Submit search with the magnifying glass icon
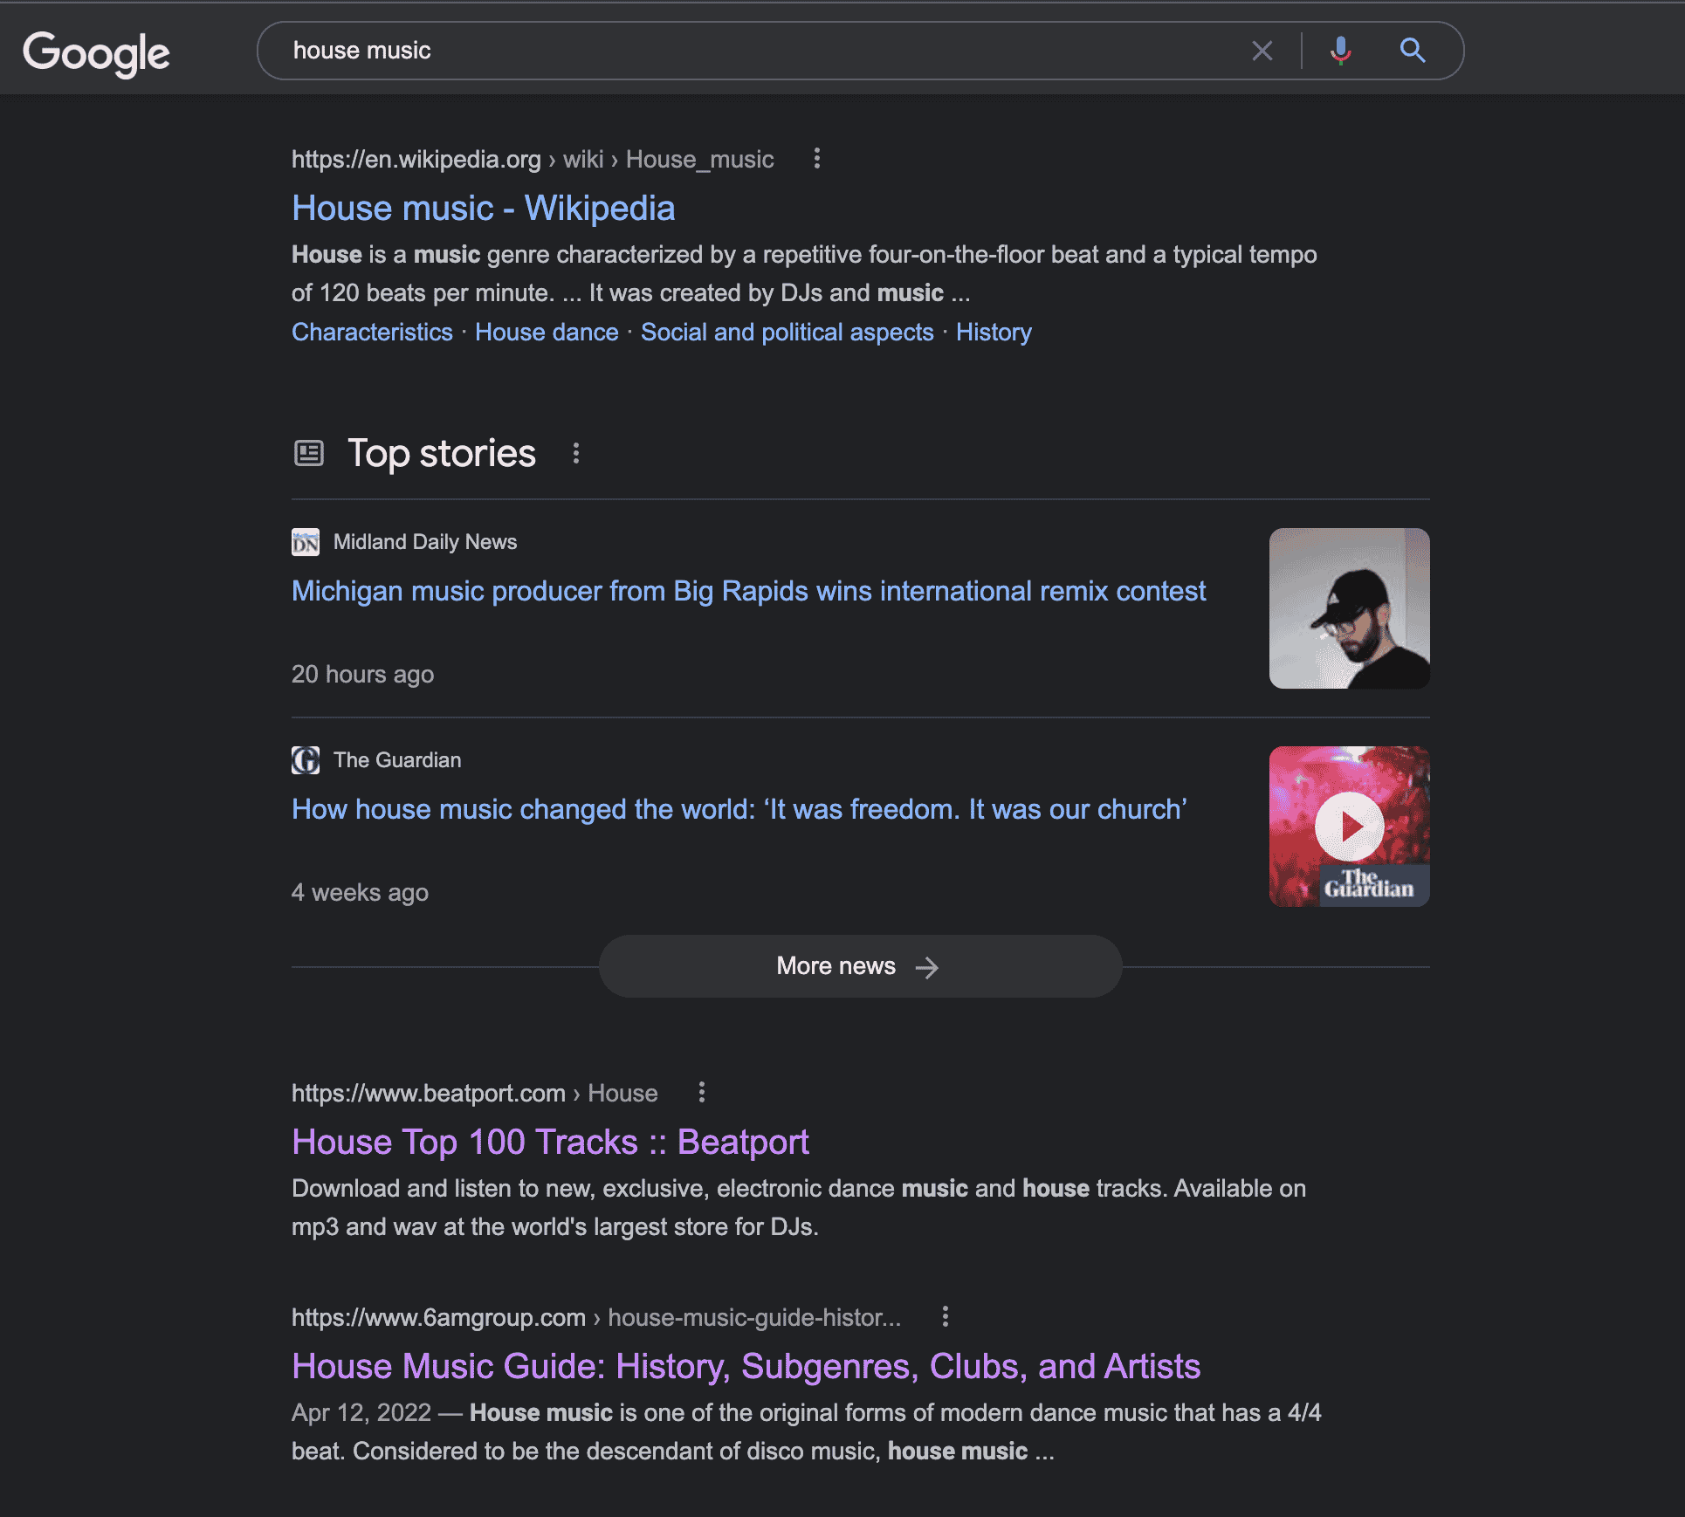This screenshot has width=1685, height=1517. point(1413,51)
